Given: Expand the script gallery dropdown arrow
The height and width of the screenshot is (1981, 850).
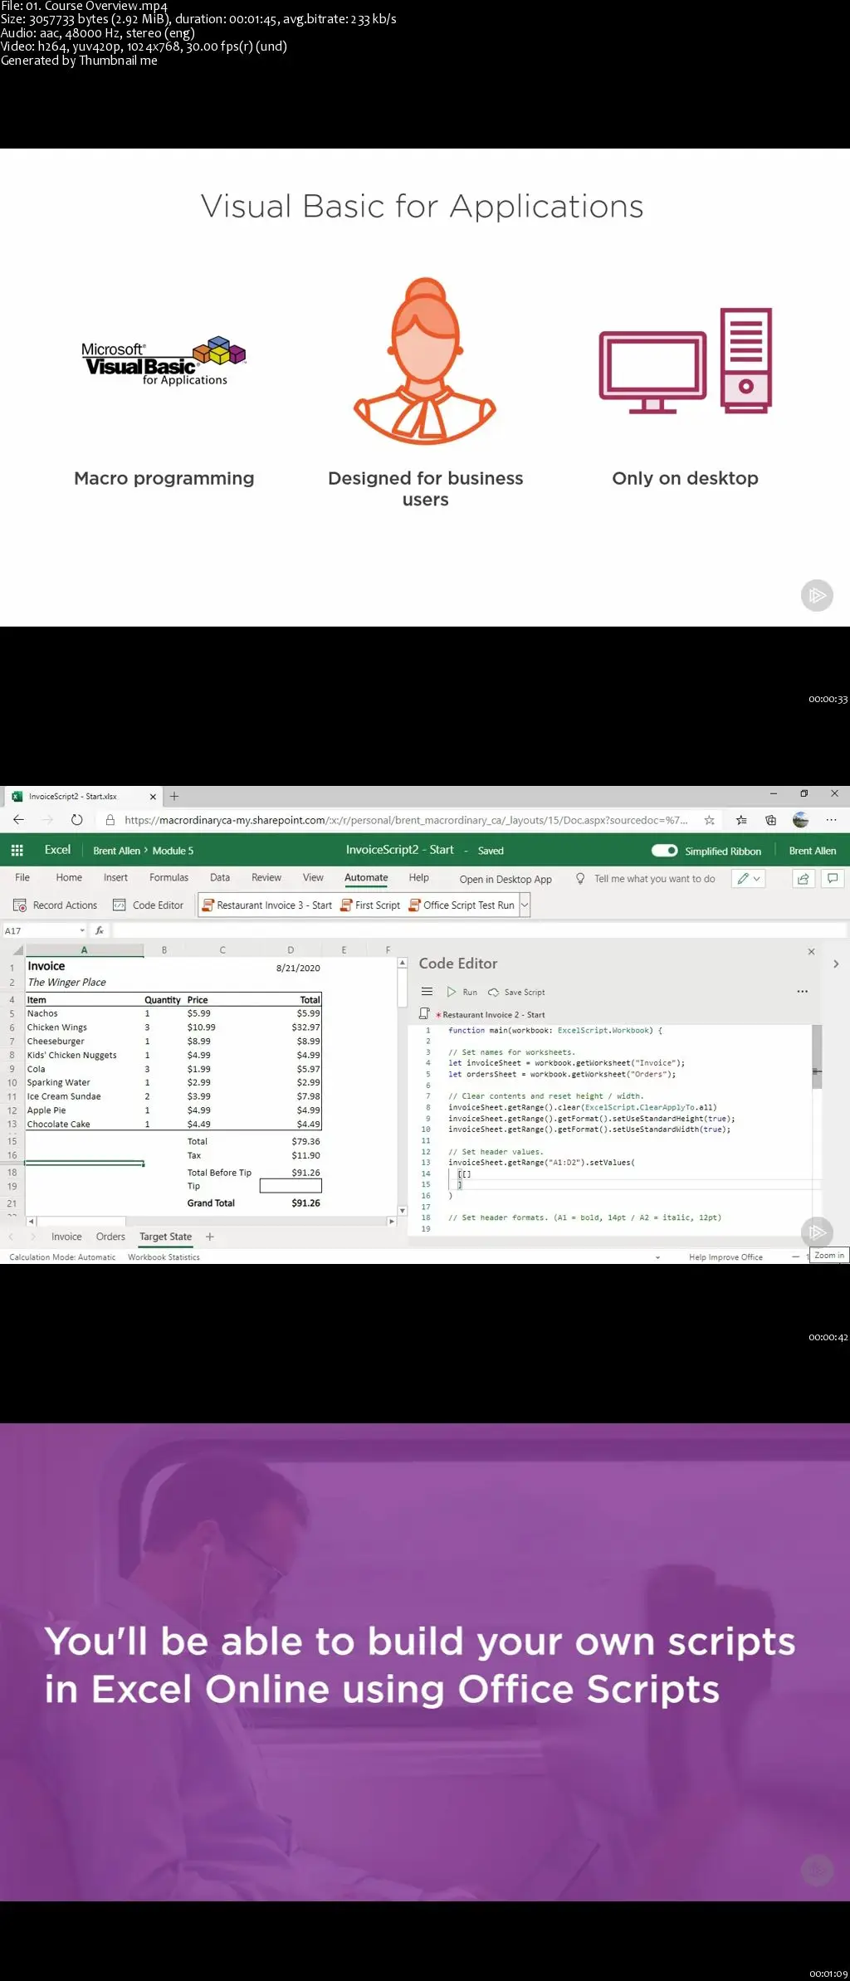Looking at the screenshot, I should pyautogui.click(x=525, y=905).
